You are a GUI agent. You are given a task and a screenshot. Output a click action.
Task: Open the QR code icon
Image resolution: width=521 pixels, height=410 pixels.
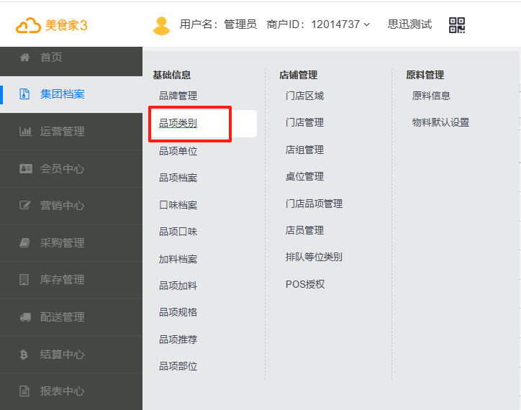pos(457,25)
